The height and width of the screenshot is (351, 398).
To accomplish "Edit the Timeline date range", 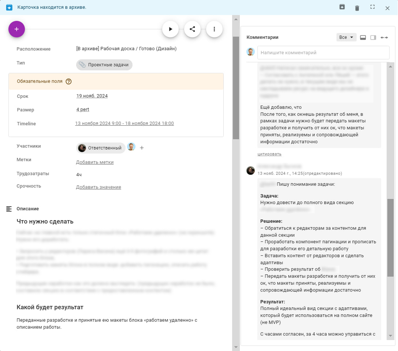I will click(124, 123).
